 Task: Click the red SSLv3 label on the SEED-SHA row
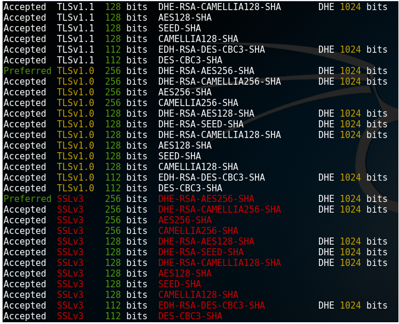pos(70,284)
